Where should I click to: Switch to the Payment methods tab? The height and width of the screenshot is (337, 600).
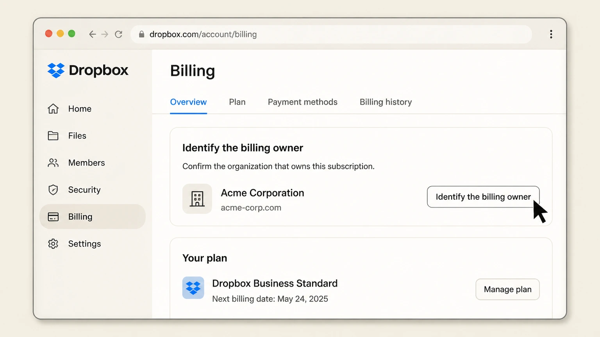pyautogui.click(x=302, y=102)
